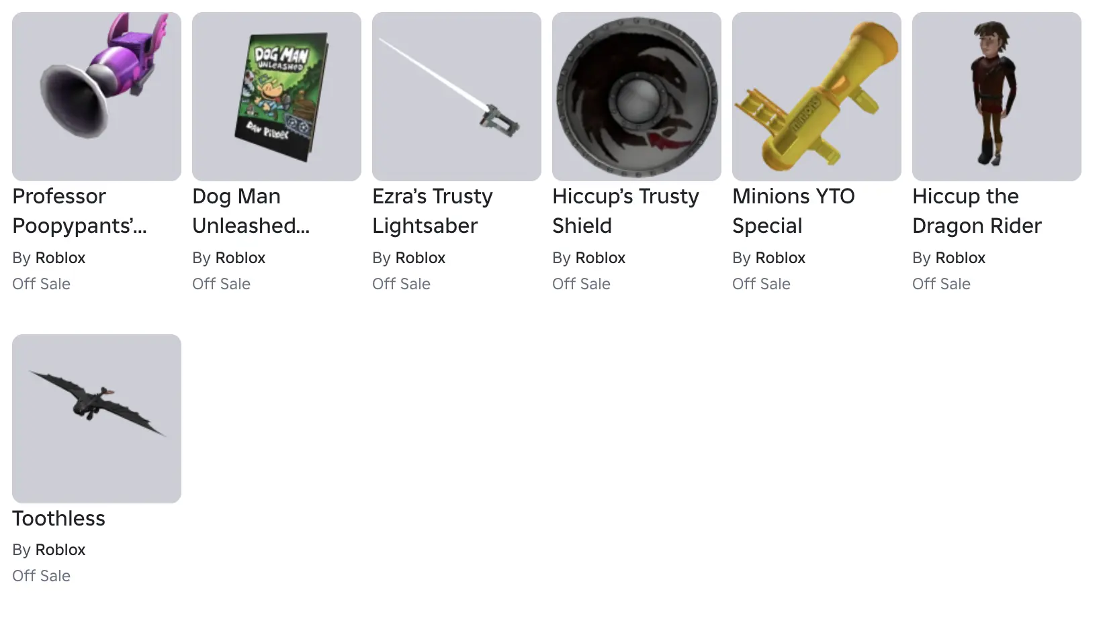Open Roblox creator under Hiccup's Trusty Shield
The width and height of the screenshot is (1107, 643).
(x=601, y=258)
